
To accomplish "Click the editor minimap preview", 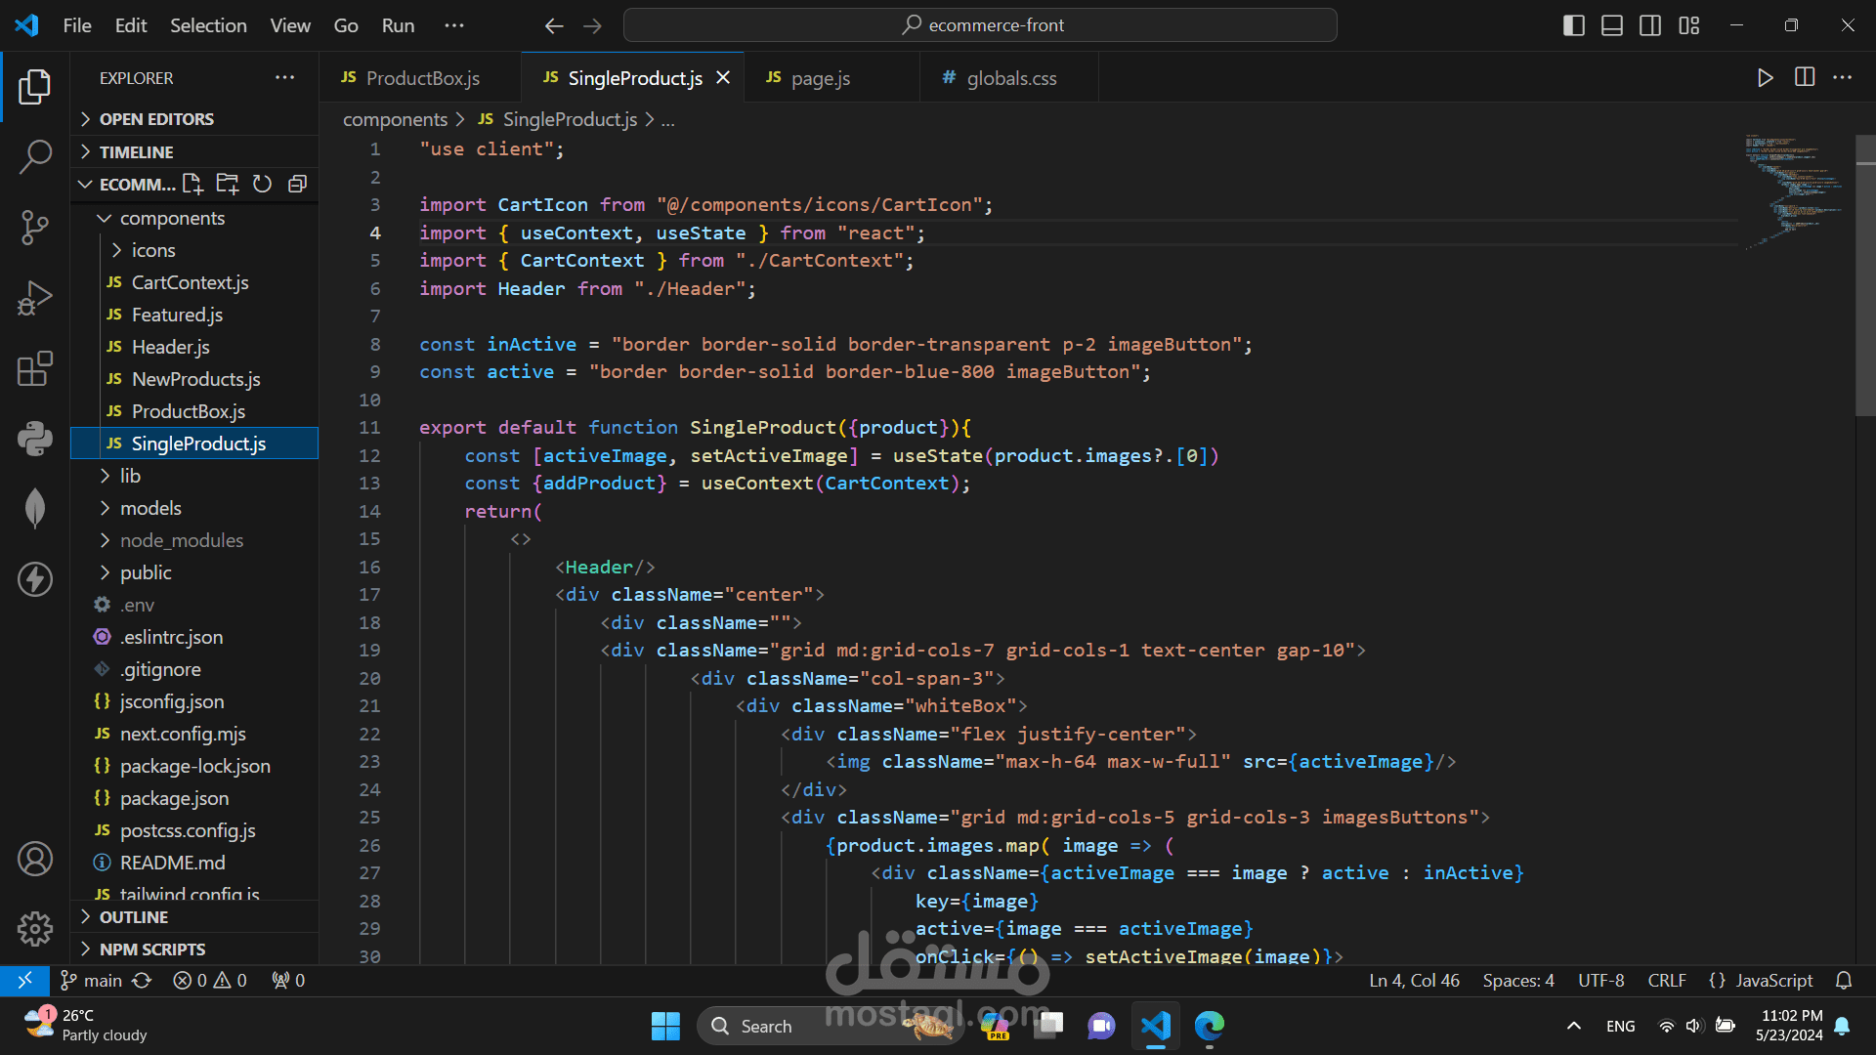I will point(1794,190).
